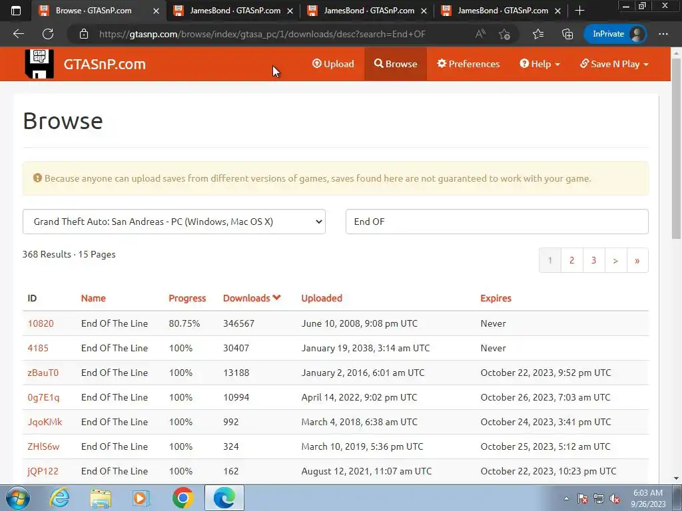Open Action Center flag tray icon
This screenshot has height=511, width=682.
(x=583, y=499)
